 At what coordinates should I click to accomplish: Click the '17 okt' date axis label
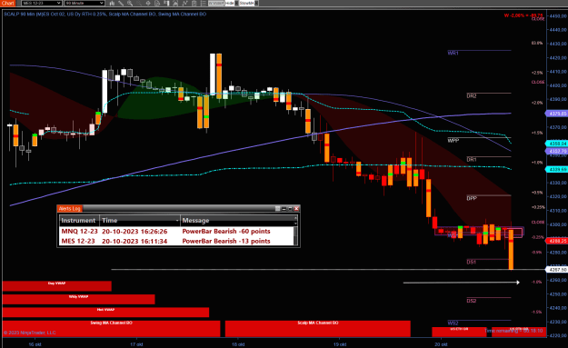(136, 344)
